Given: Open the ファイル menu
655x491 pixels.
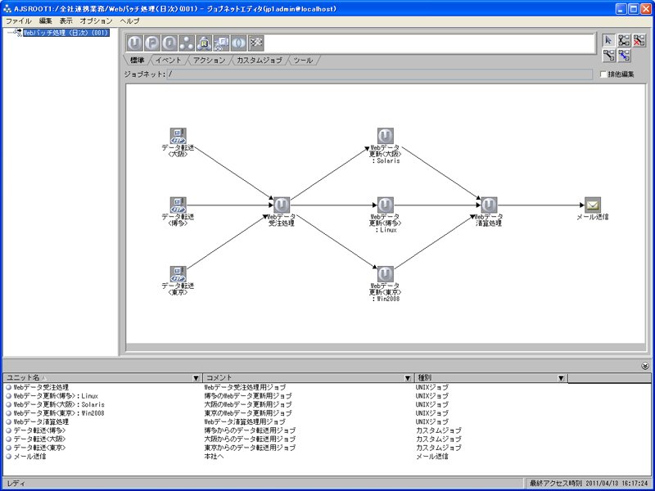Looking at the screenshot, I should [18, 21].
